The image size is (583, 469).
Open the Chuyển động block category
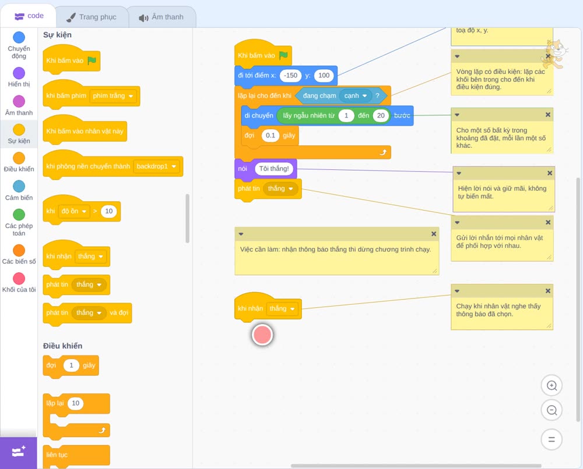[x=19, y=45]
